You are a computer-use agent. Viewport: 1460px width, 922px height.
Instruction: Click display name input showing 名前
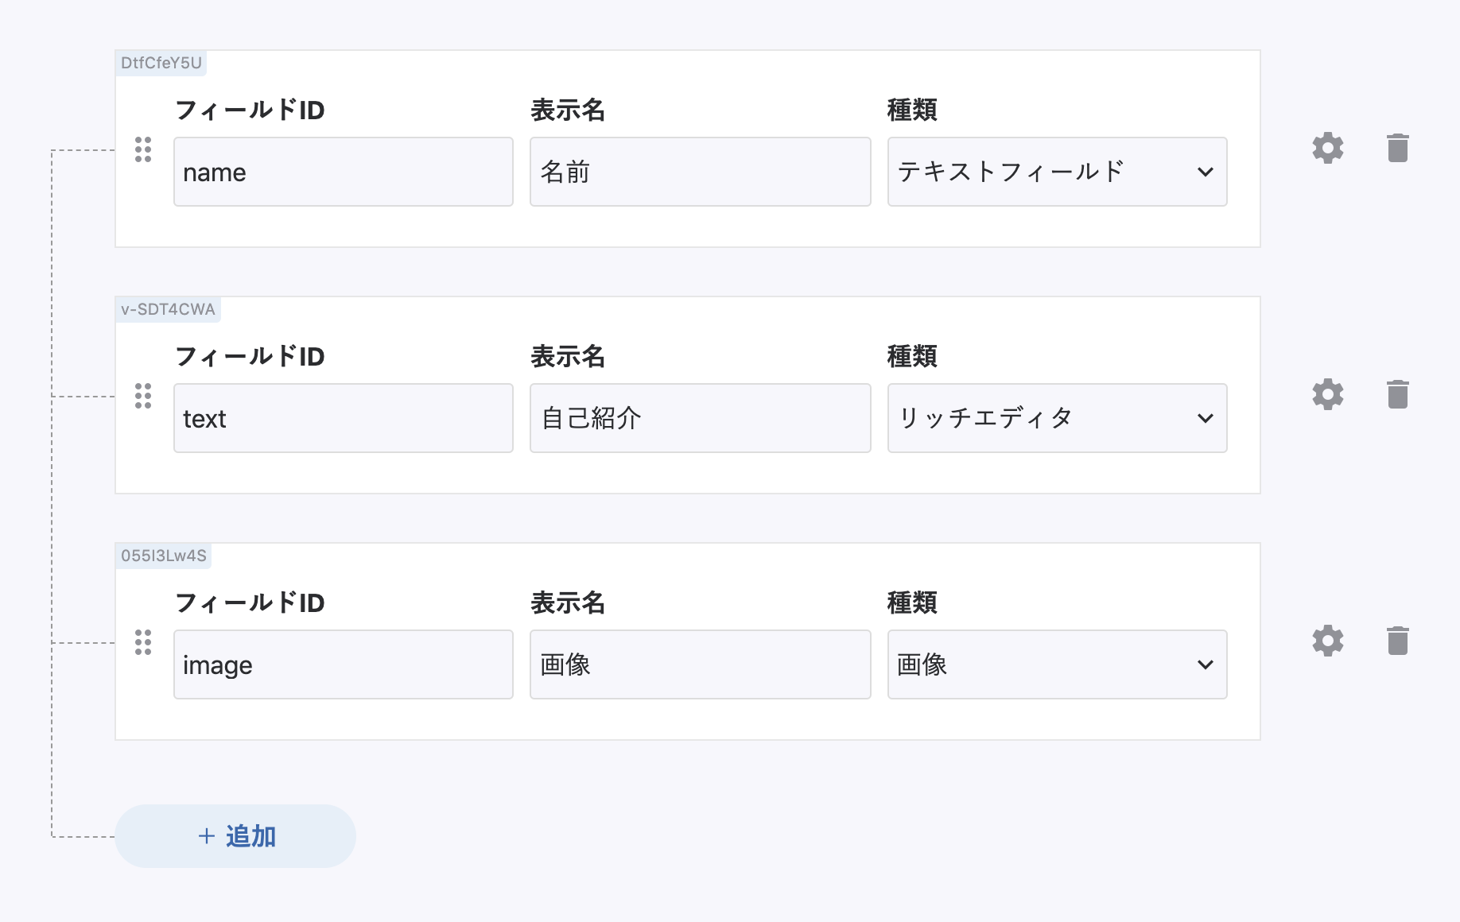[x=700, y=172]
